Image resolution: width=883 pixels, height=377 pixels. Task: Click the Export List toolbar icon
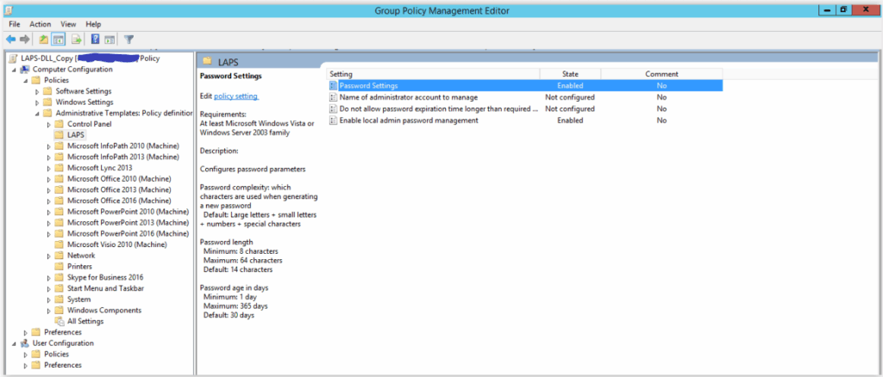point(77,40)
